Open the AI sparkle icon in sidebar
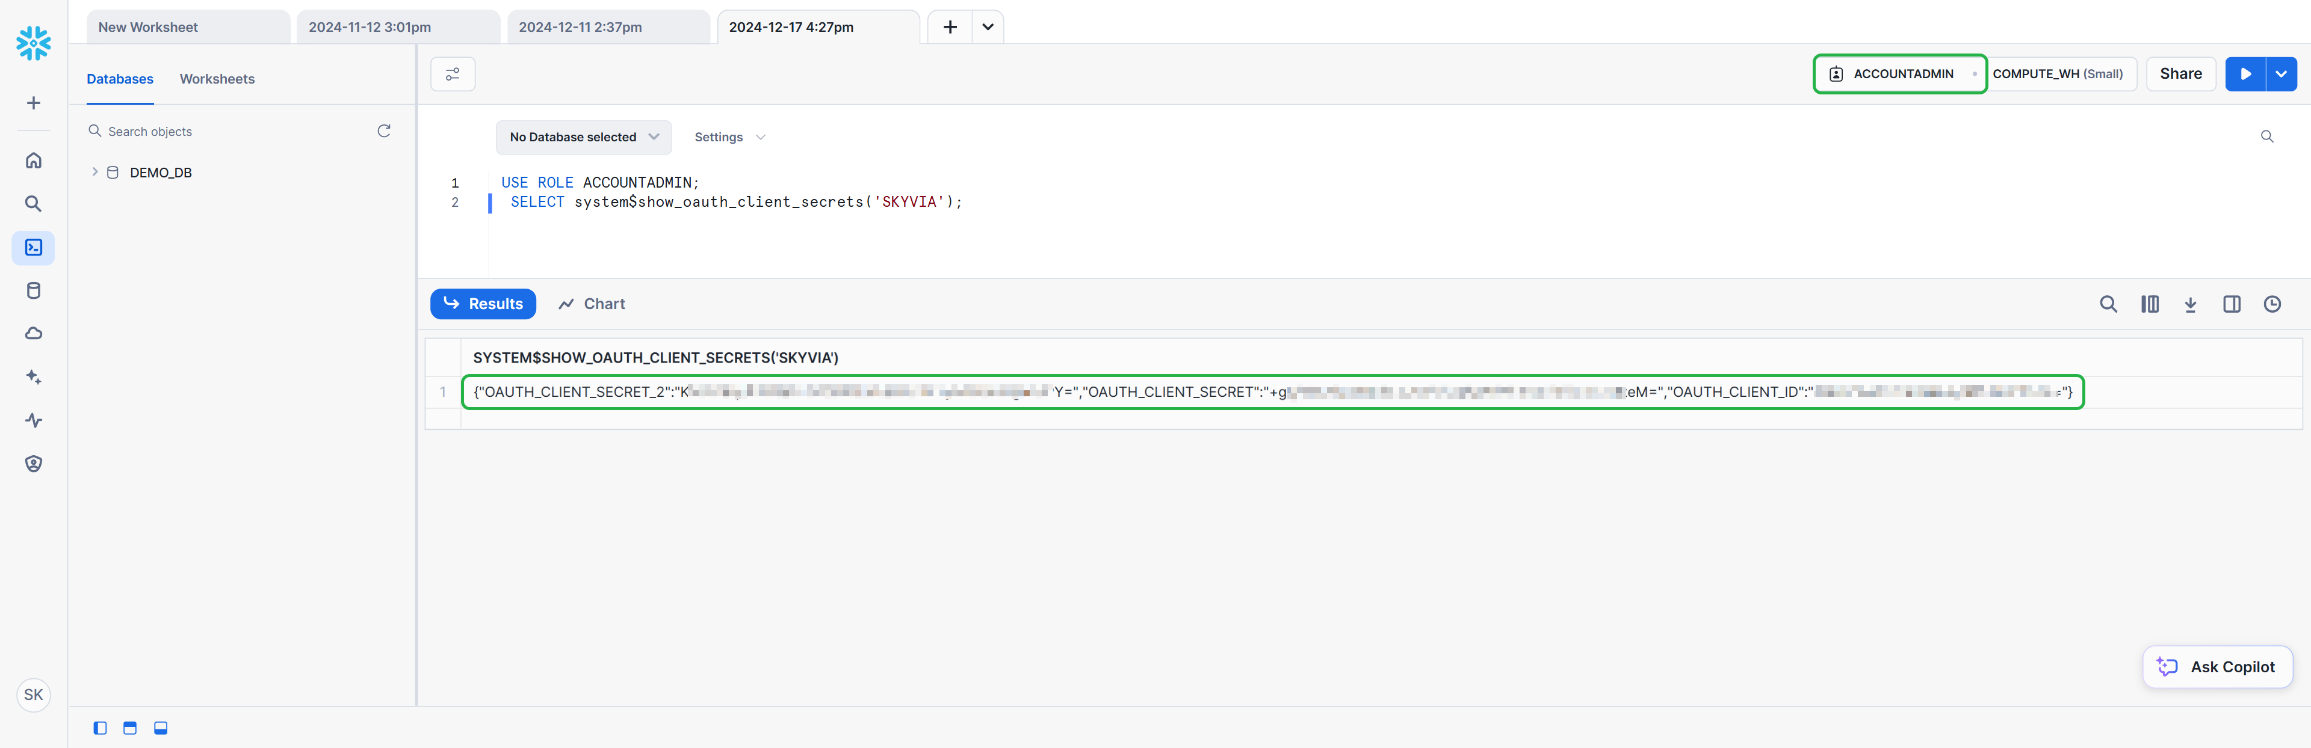The height and width of the screenshot is (748, 2311). (33, 376)
